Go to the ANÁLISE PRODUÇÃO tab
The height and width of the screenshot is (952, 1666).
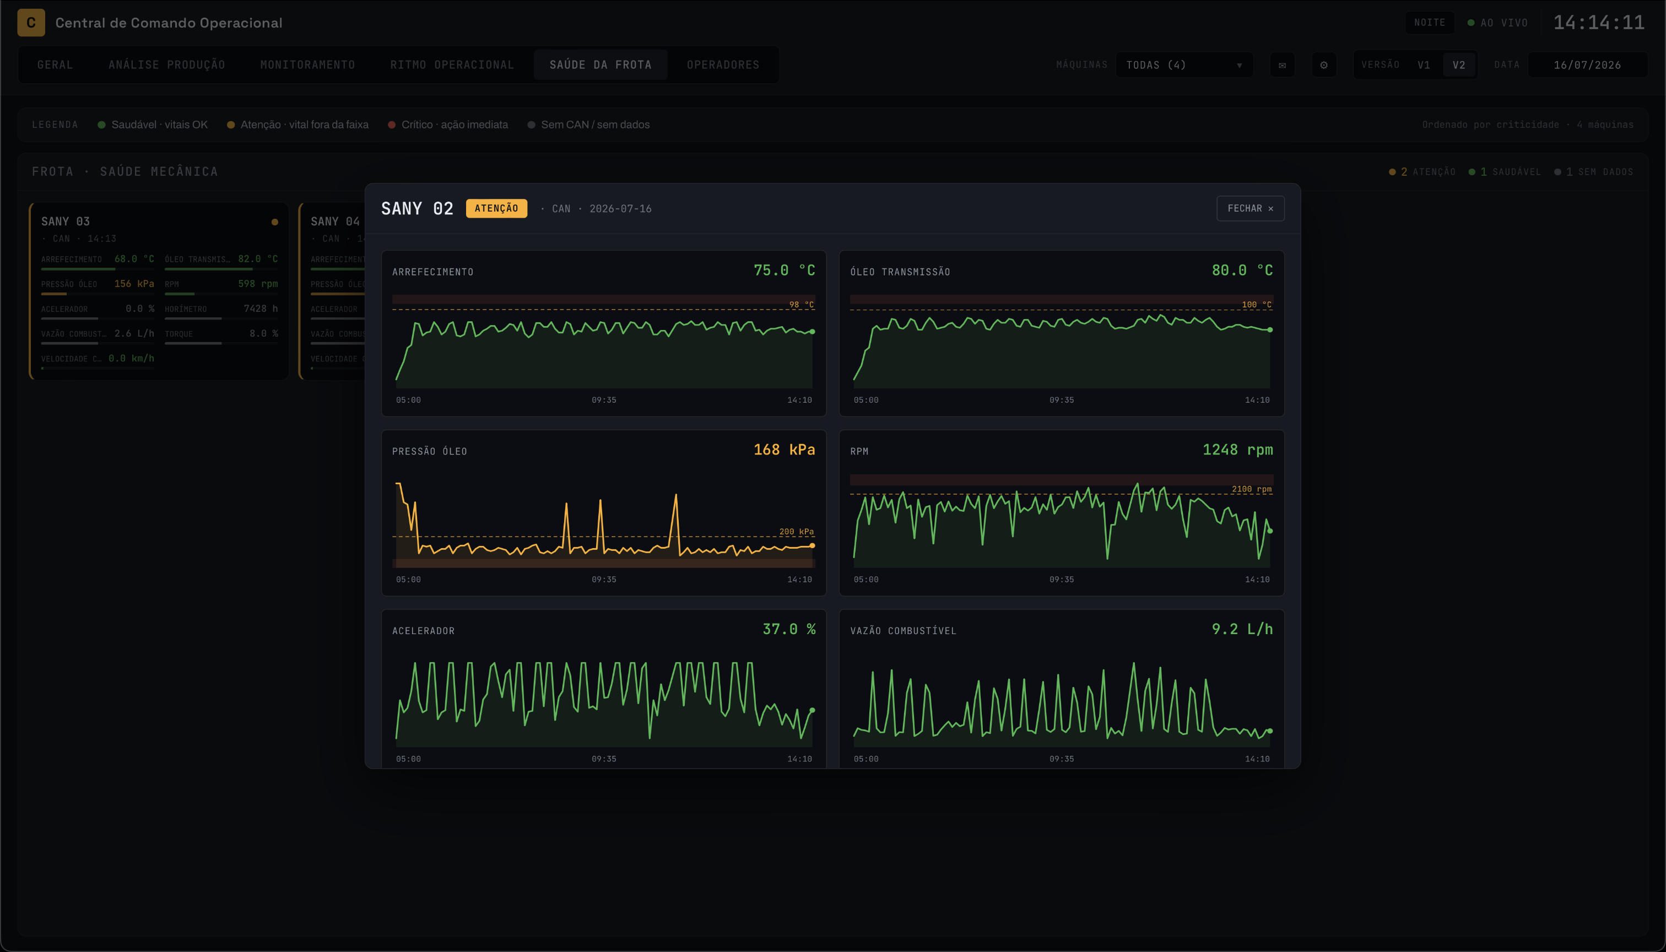[x=167, y=64]
